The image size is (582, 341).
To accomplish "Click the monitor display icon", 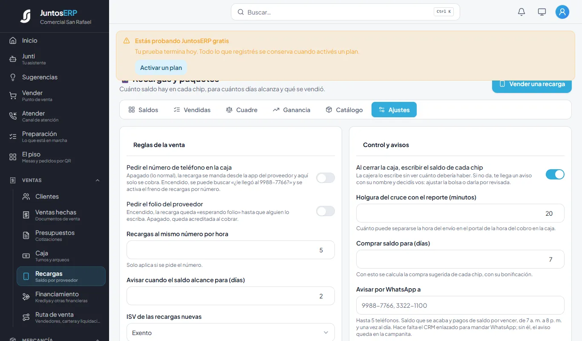I will pos(542,12).
